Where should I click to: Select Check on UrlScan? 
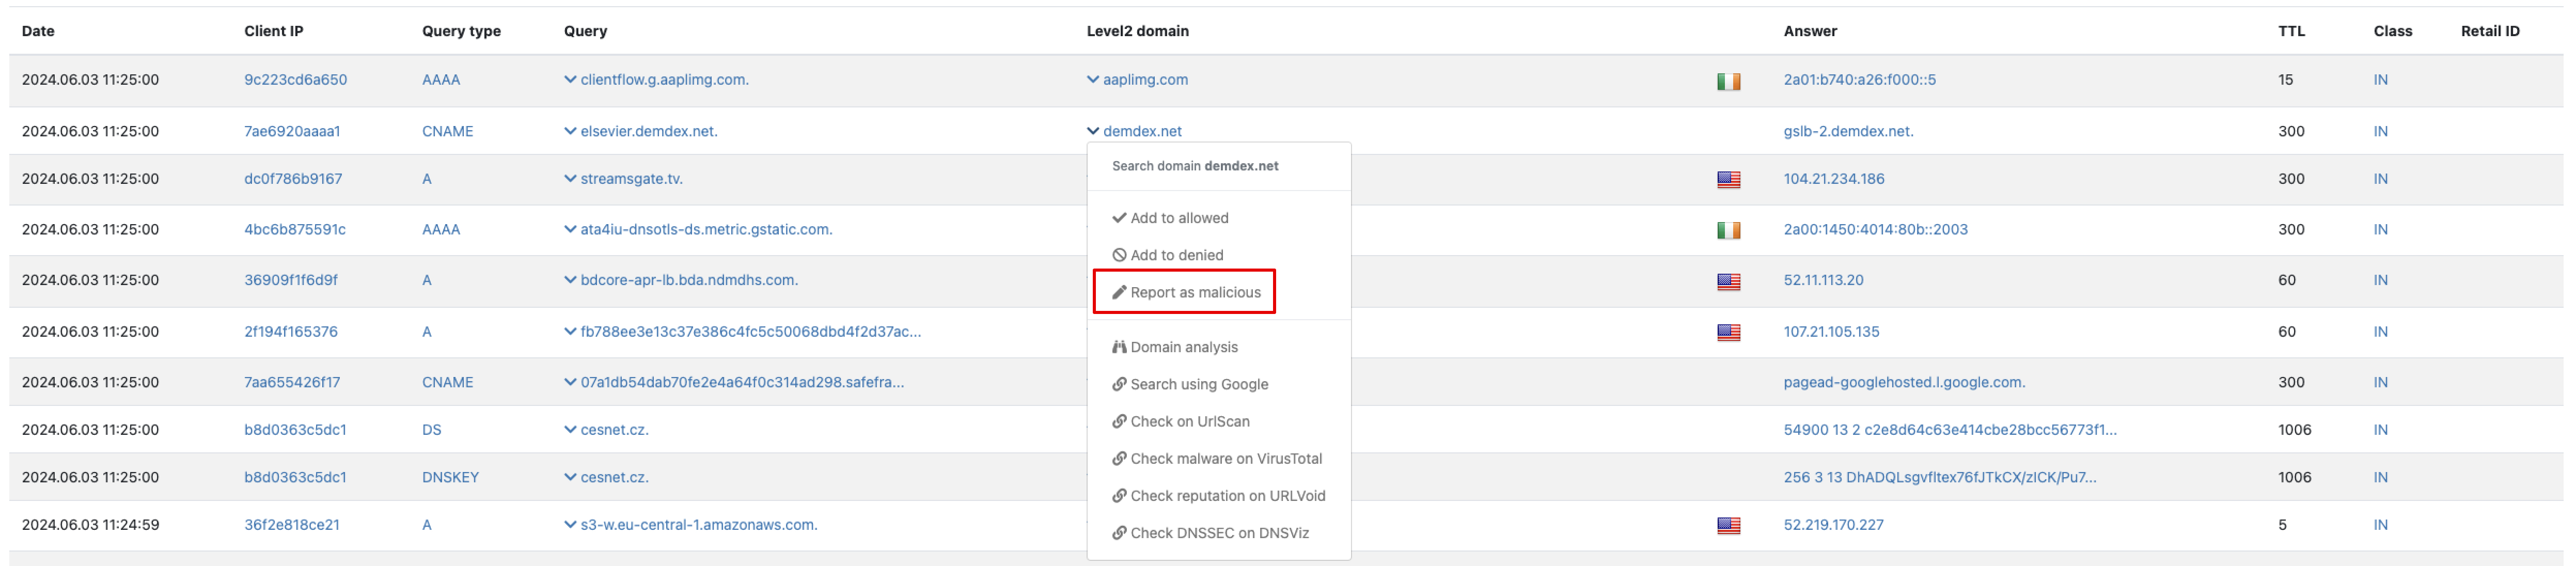coord(1181,421)
